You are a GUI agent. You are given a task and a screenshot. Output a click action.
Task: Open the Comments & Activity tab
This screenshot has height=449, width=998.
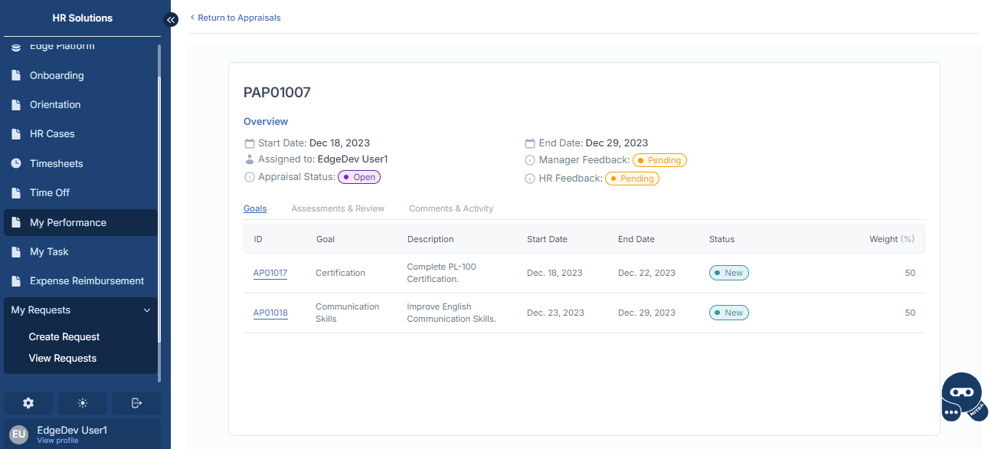click(451, 208)
